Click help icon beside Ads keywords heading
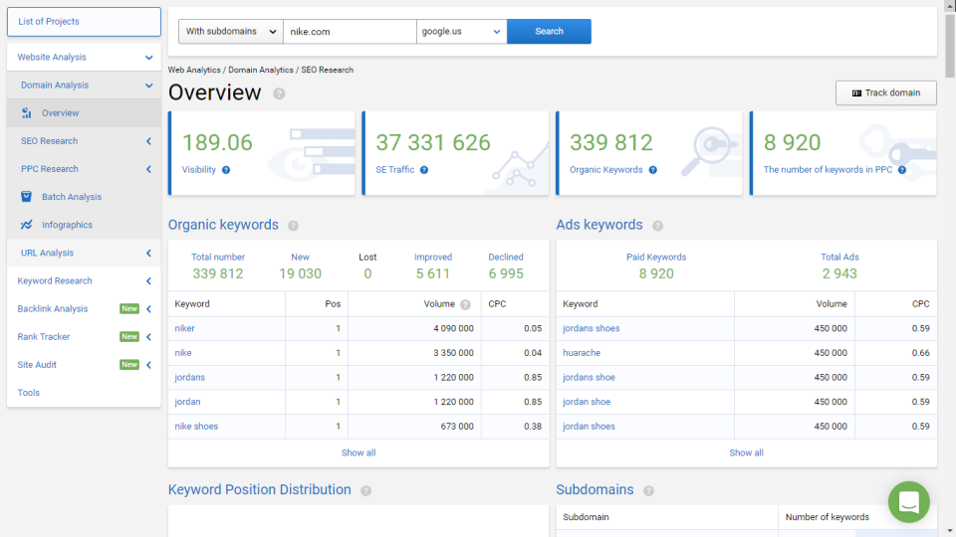This screenshot has width=956, height=537. pos(657,226)
